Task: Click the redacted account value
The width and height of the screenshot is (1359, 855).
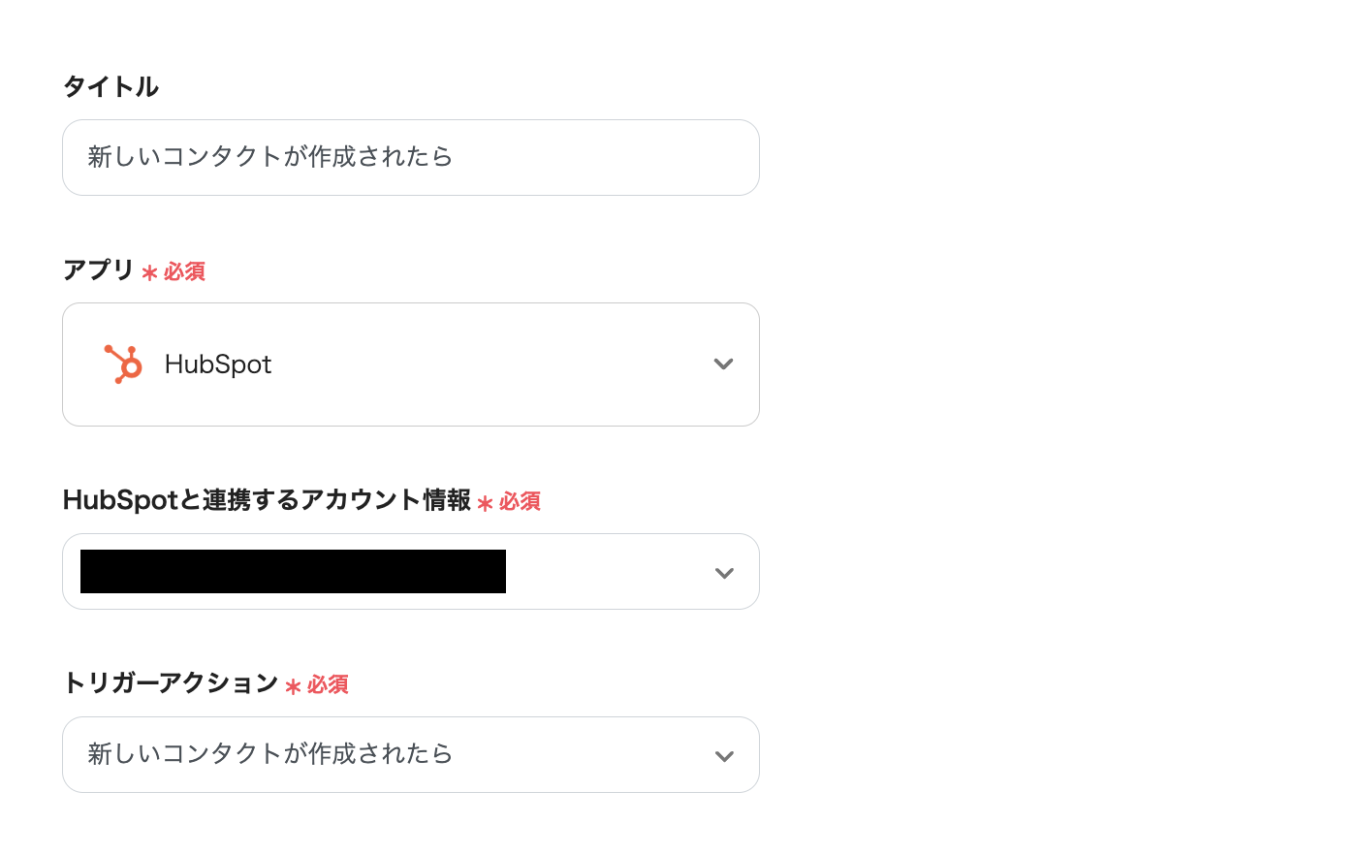Action: coord(293,572)
